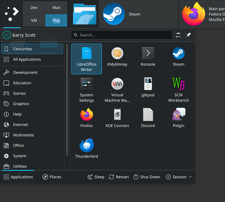Launch Pidgin messenger
Image resolution: width=225 pixels, height=202 pixels.
[x=179, y=118]
